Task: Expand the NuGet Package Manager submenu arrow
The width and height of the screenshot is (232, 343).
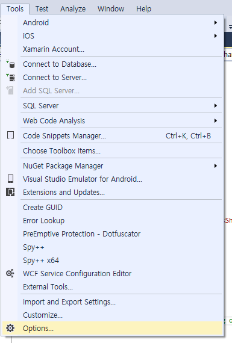Action: pos(216,166)
